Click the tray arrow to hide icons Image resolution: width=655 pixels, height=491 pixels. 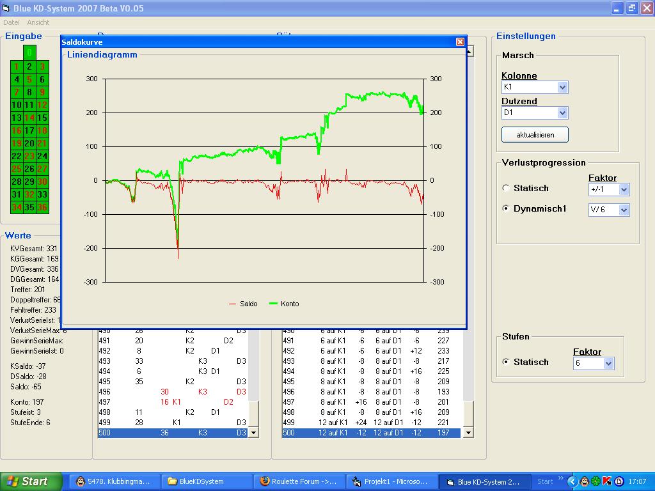click(572, 482)
